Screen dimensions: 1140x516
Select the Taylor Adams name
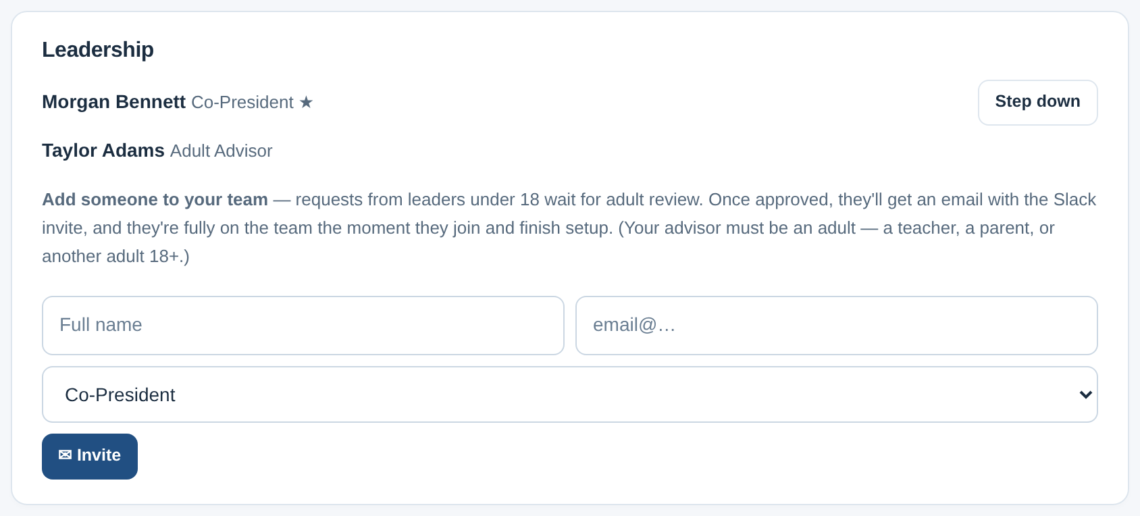click(103, 151)
